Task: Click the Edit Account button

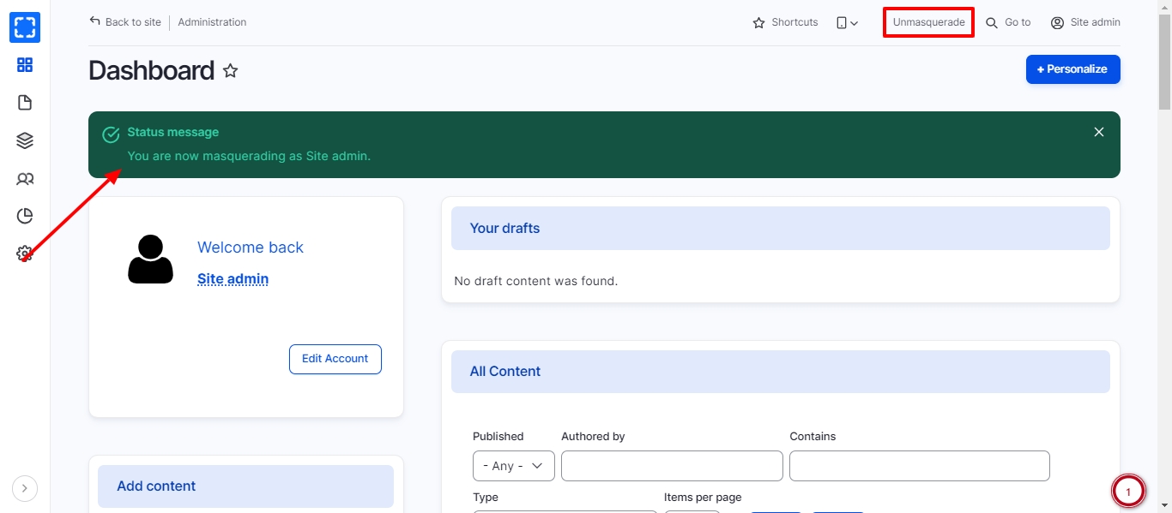Action: 335,359
